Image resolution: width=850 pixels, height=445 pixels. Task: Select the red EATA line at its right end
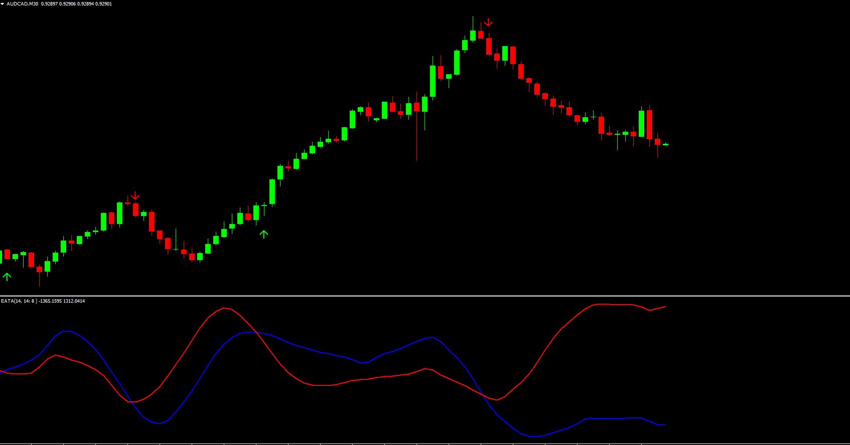[664, 307]
